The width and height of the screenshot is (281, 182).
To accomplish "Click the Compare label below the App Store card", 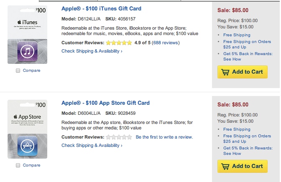I will (31, 165).
